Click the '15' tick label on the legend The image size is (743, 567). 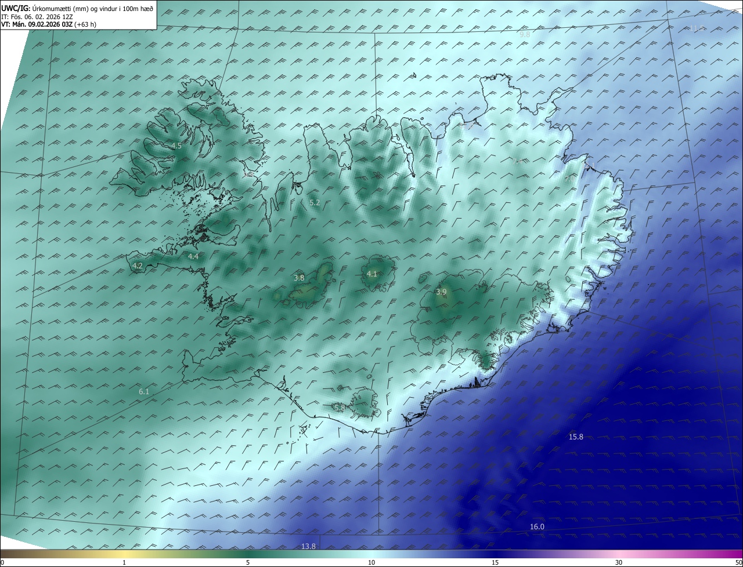coord(495,563)
